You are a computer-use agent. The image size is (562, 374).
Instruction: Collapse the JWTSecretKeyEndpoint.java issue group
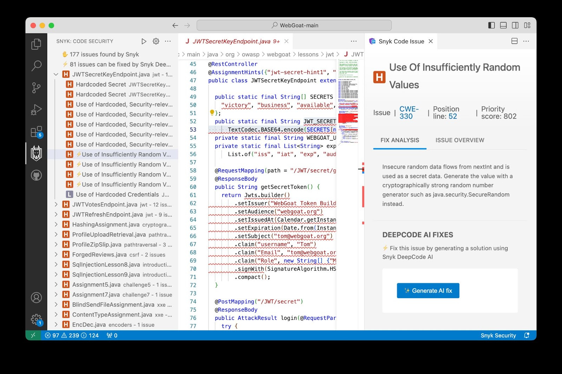(x=56, y=75)
